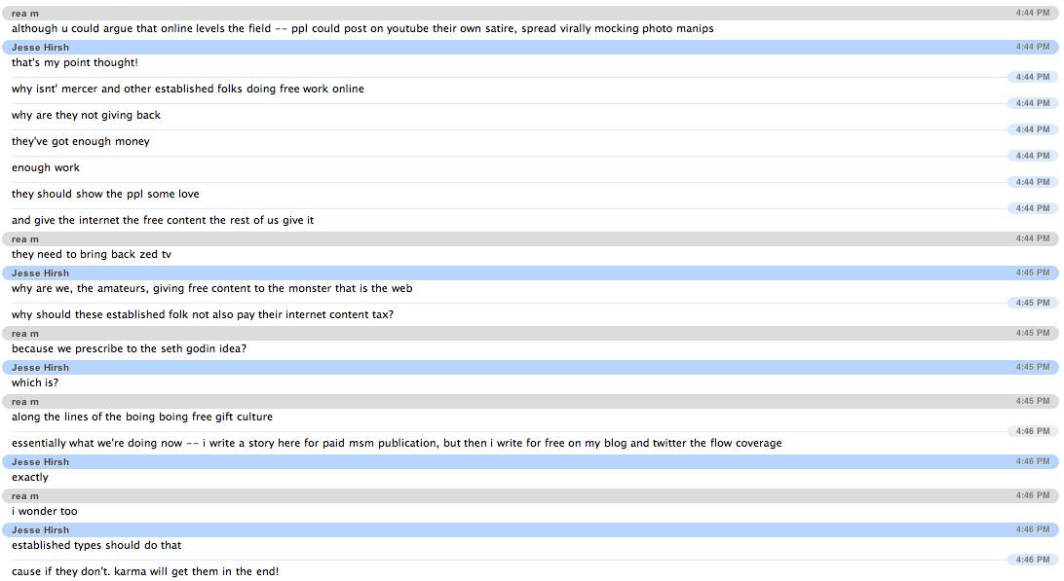Image resolution: width=1064 pixels, height=581 pixels.
Task: Select the boing boing free gift culture message
Action: tap(142, 418)
